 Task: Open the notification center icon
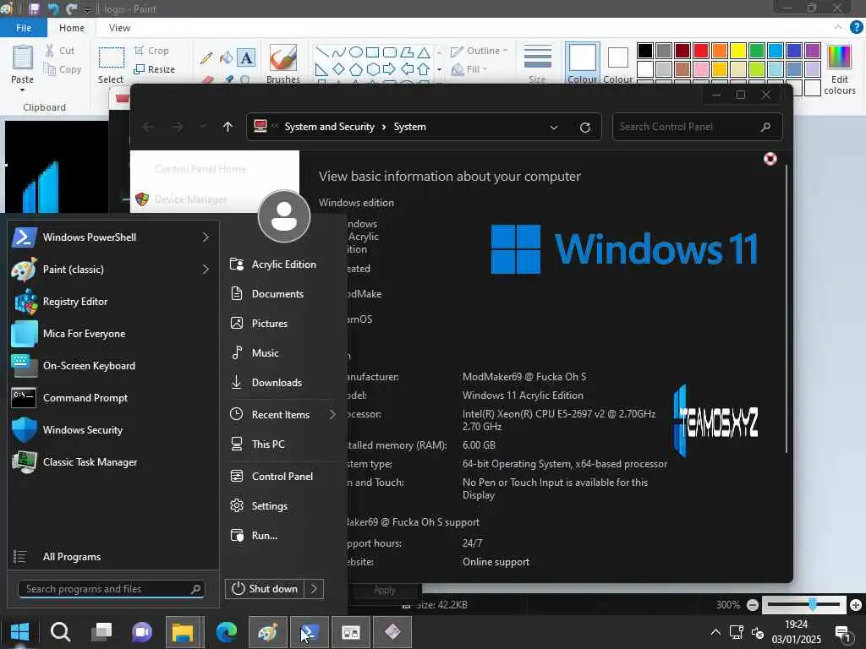tap(843, 633)
